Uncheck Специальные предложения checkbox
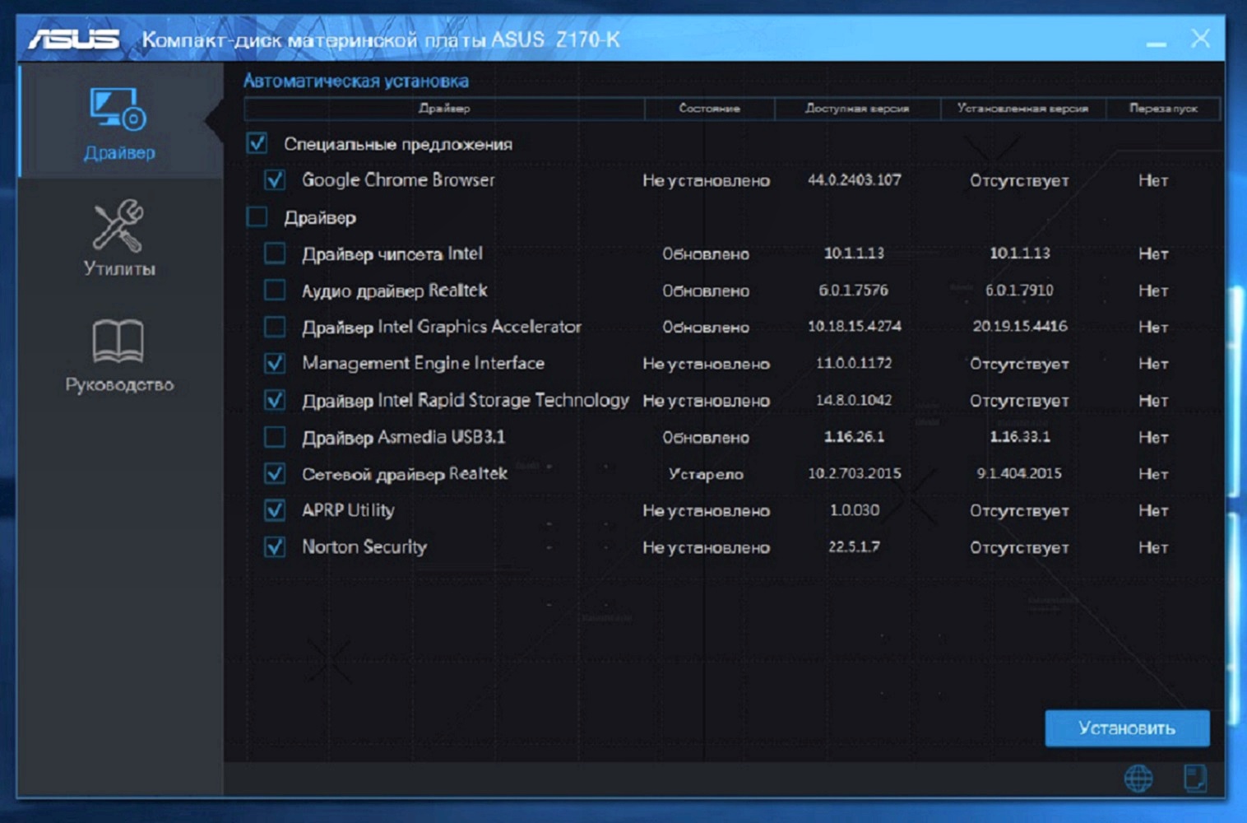Screen dimensions: 1247x823 [x=257, y=143]
